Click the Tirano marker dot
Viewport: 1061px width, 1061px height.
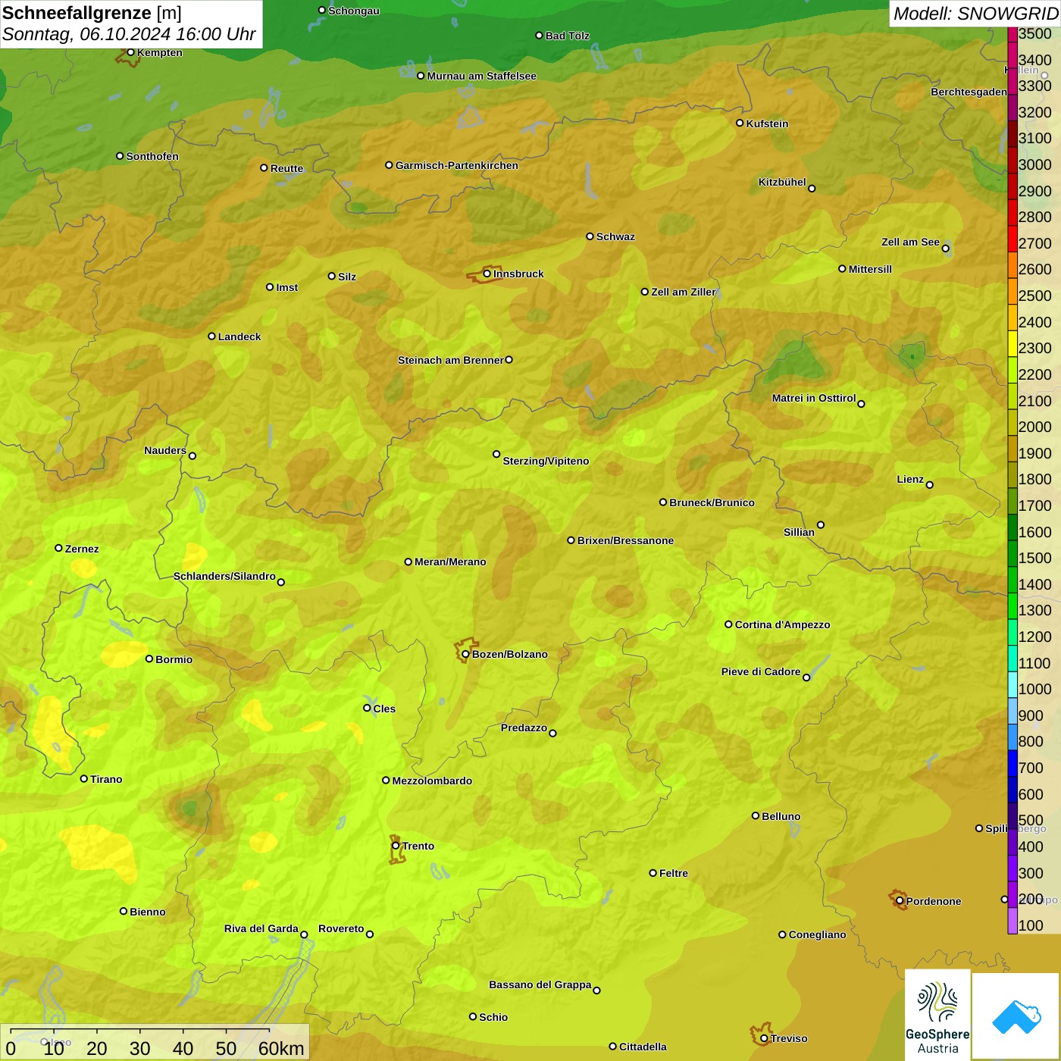point(84,778)
